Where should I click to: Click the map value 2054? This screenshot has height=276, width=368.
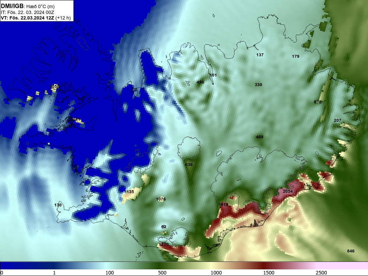point(288,191)
